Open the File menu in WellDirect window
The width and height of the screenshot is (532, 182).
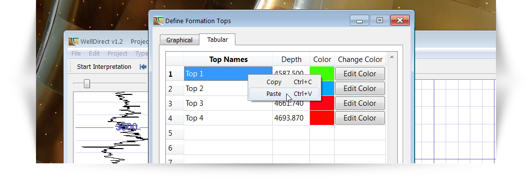pyautogui.click(x=76, y=54)
